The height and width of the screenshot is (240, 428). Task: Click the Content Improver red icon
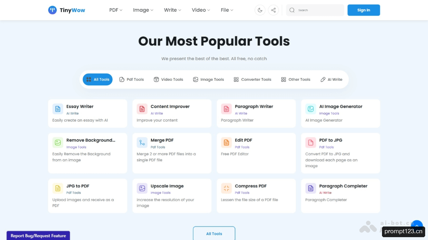coord(142,109)
